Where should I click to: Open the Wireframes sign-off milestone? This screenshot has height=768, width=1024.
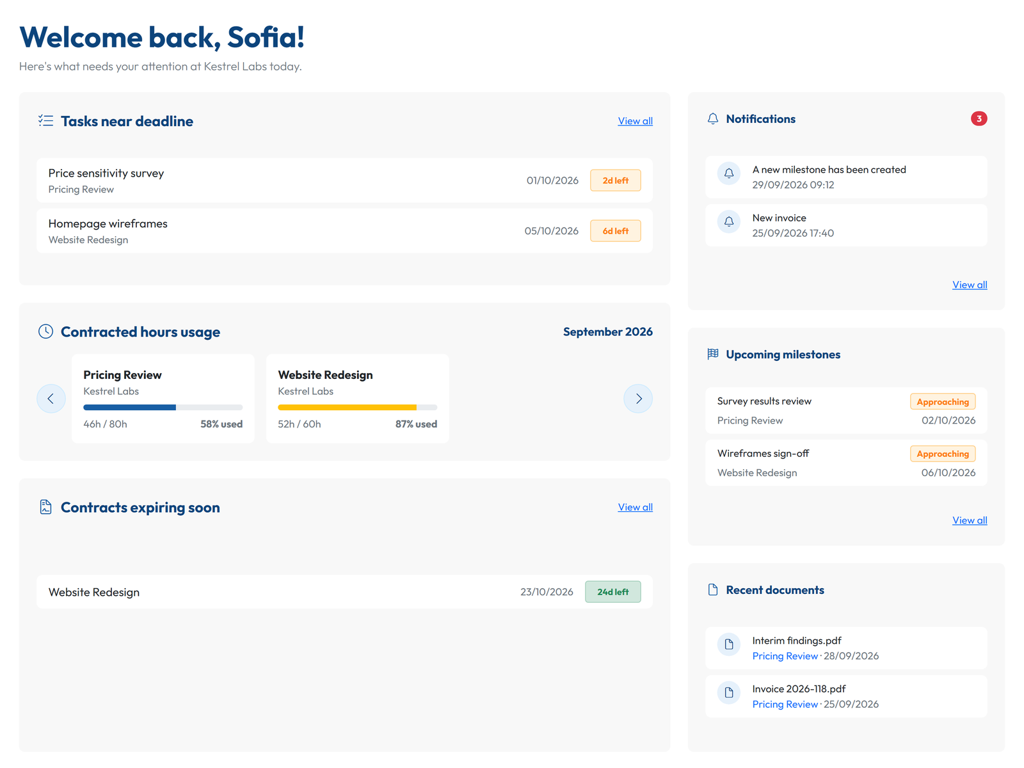pos(846,463)
